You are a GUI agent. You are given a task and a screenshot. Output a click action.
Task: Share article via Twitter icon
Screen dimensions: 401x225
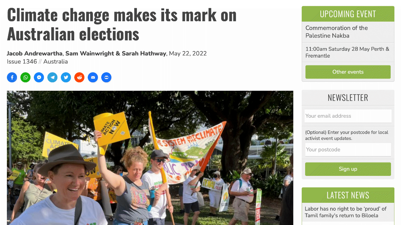(66, 77)
